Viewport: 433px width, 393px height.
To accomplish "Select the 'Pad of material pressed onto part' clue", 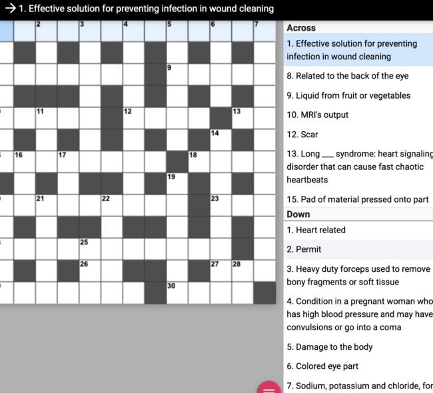I will (x=357, y=199).
